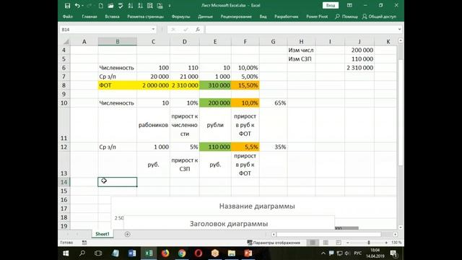
Task: Sort descending with the Z-A icon
Action: tap(140, 6)
